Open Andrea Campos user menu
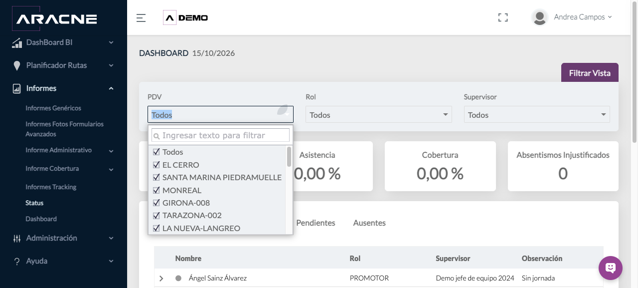This screenshot has height=288, width=638. pos(583,17)
